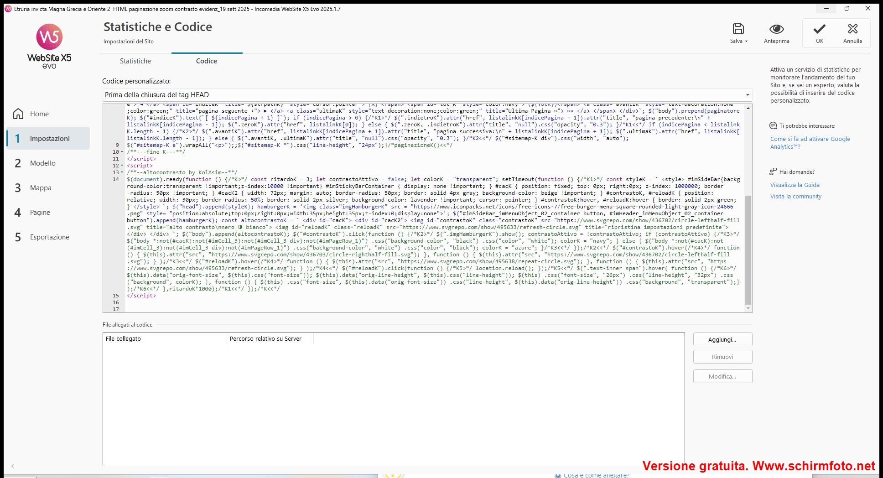Select the Codice tab

pos(207,61)
